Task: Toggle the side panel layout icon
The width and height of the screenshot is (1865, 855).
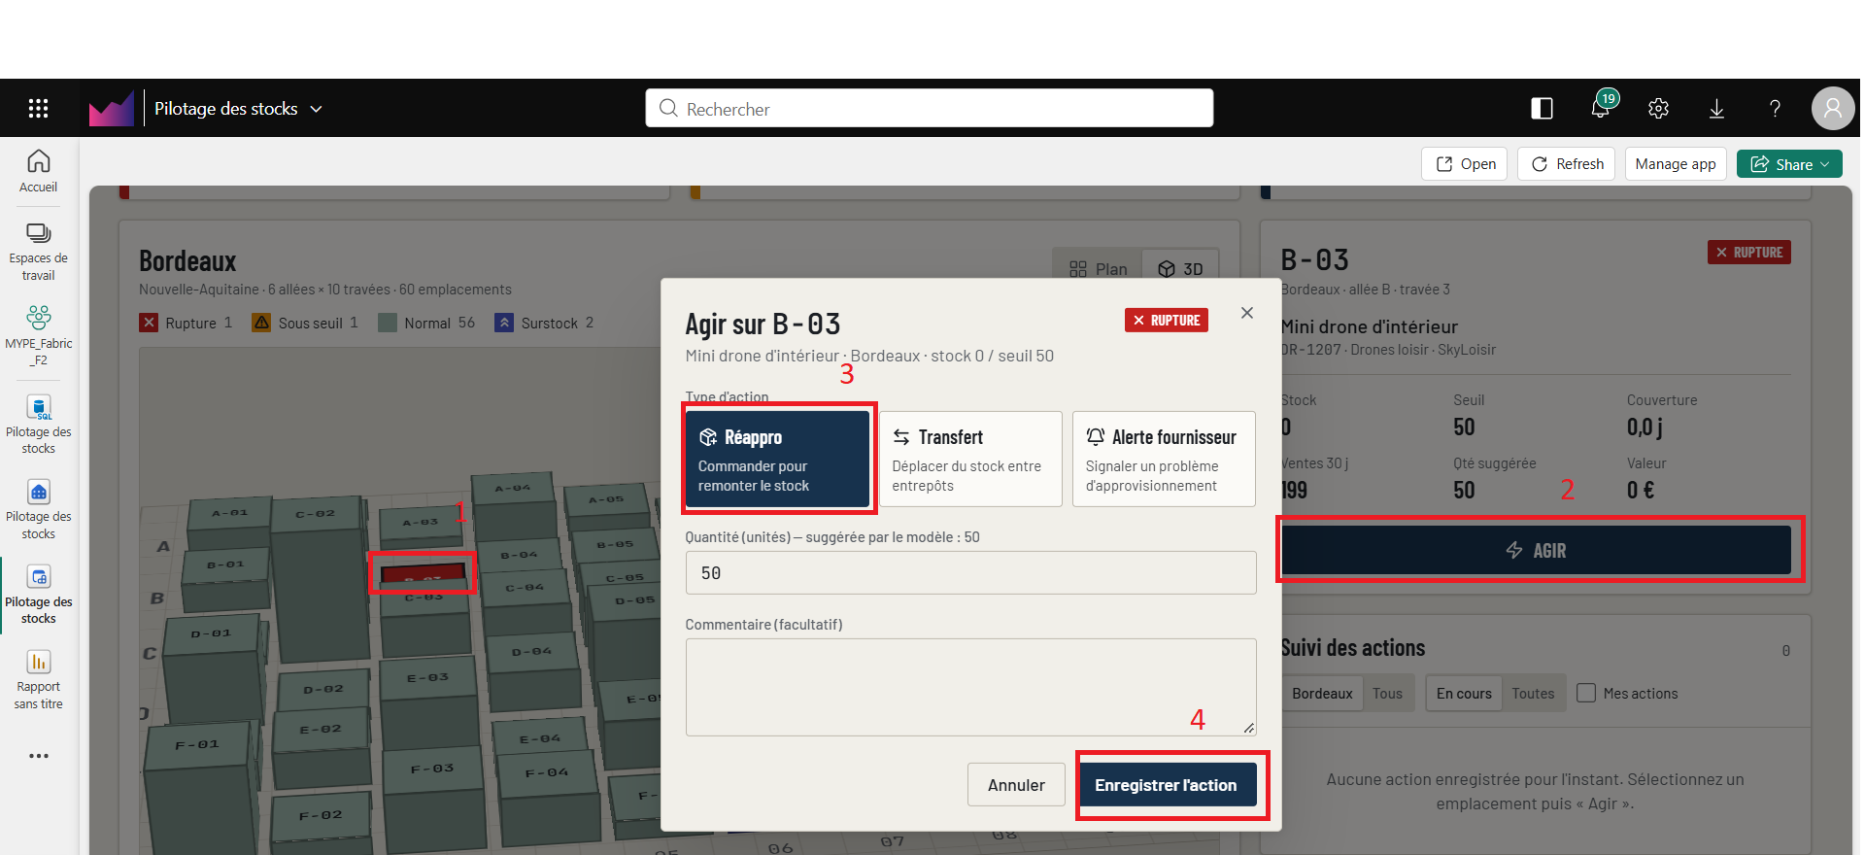Action: (x=1543, y=108)
